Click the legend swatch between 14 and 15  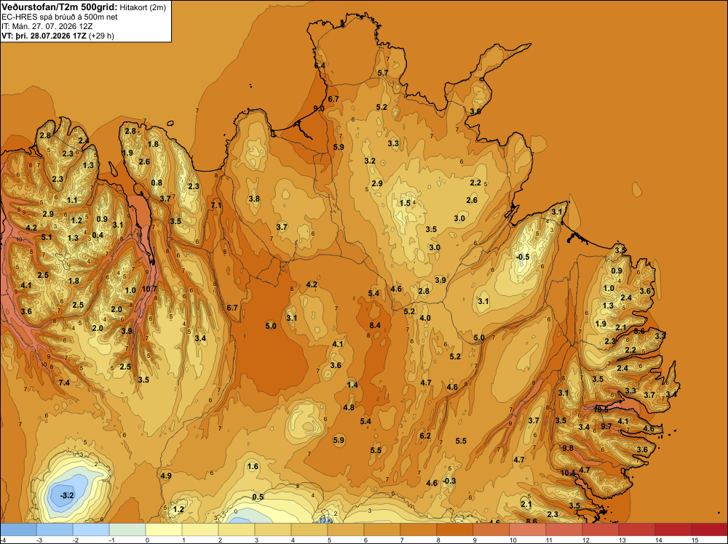[x=673, y=529]
